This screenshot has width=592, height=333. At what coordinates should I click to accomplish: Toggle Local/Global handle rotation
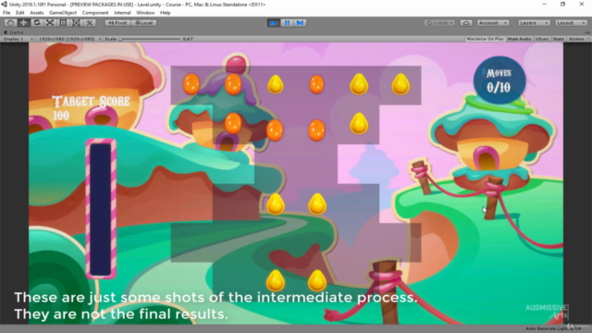point(144,23)
